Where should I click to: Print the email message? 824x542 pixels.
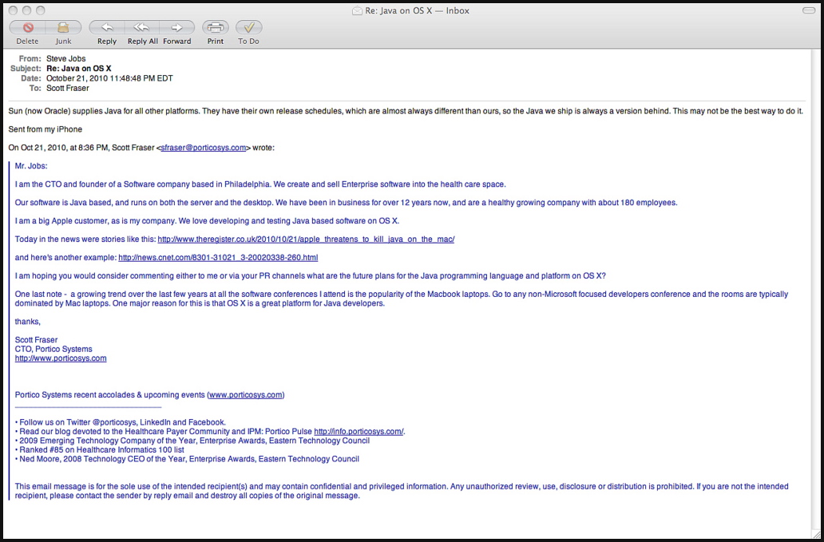(x=216, y=27)
